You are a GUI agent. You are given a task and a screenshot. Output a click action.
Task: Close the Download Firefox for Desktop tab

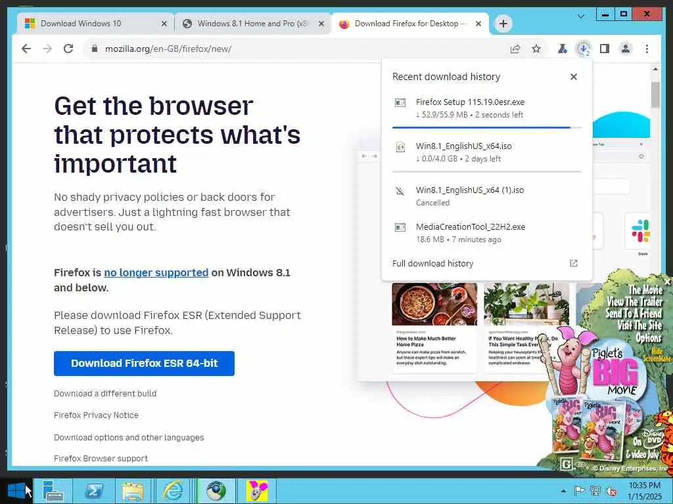click(478, 24)
